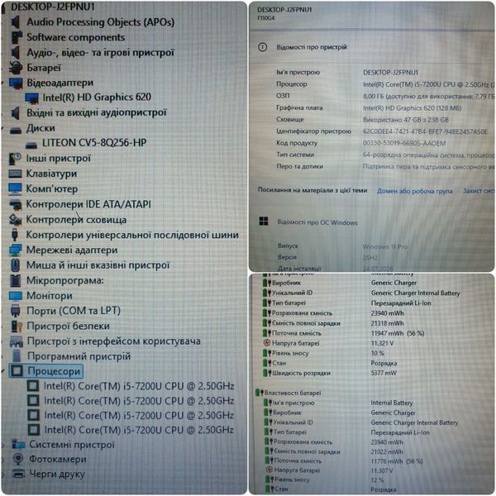Select the Intel(R) HD Graphics 620 entry
The height and width of the screenshot is (496, 496).
tap(97, 97)
